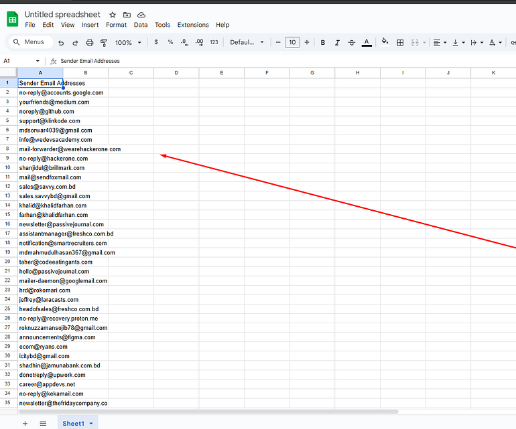Click the Redo arrow
This screenshot has width=516, height=429.
click(x=75, y=42)
